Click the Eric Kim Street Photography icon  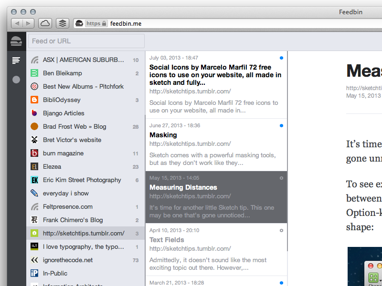click(34, 180)
